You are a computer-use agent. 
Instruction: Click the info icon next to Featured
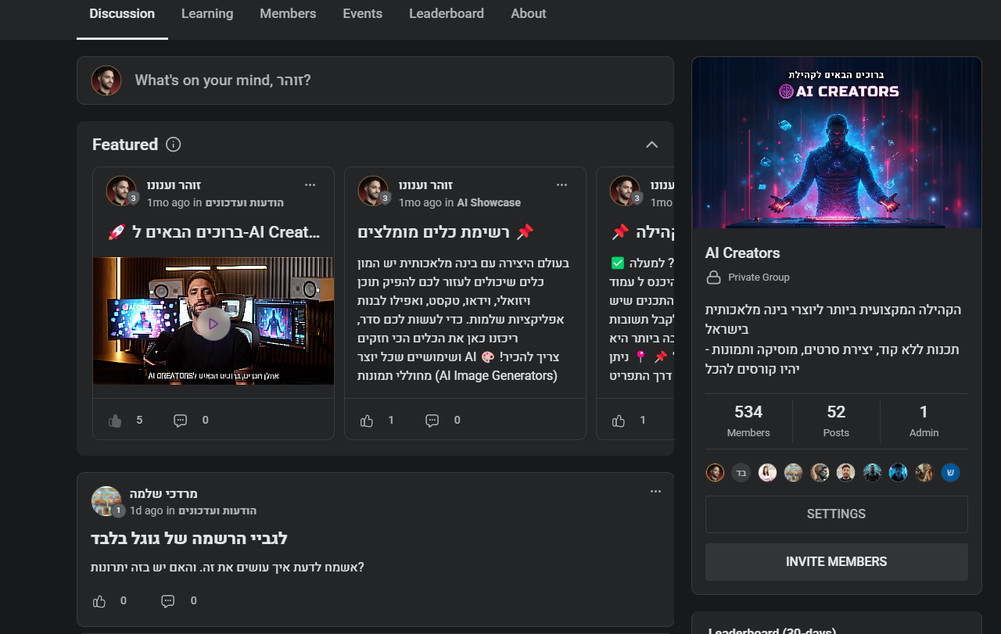[174, 145]
